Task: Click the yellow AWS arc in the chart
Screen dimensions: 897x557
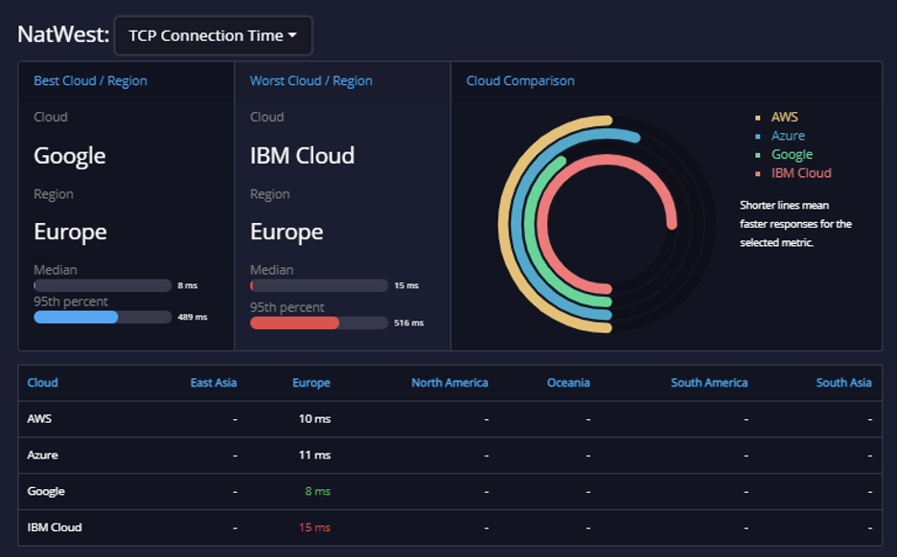Action: (x=503, y=223)
